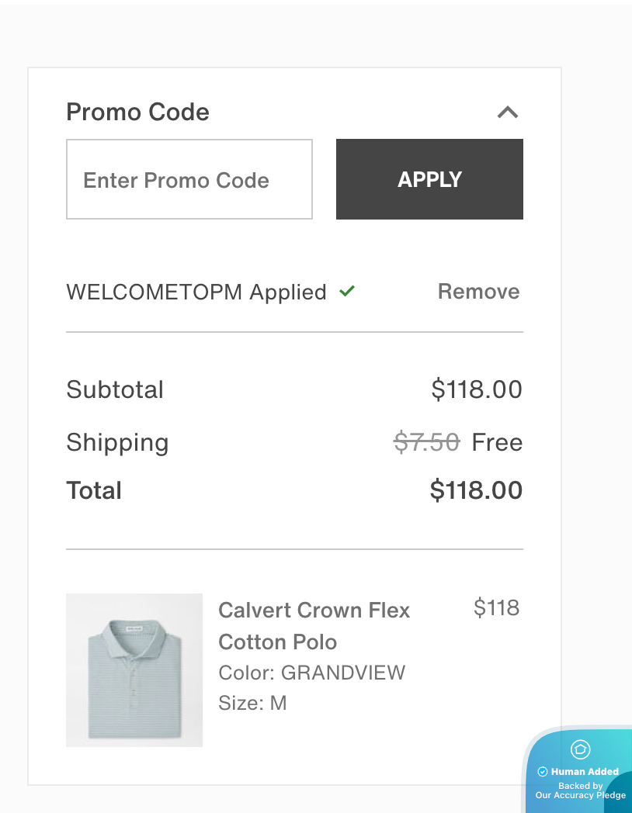This screenshot has width=632, height=813.
Task: Open the Our Accuracy Pledge text
Action: (x=580, y=795)
